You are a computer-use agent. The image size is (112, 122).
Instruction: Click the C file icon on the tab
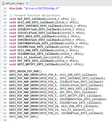click(x=4, y=3)
